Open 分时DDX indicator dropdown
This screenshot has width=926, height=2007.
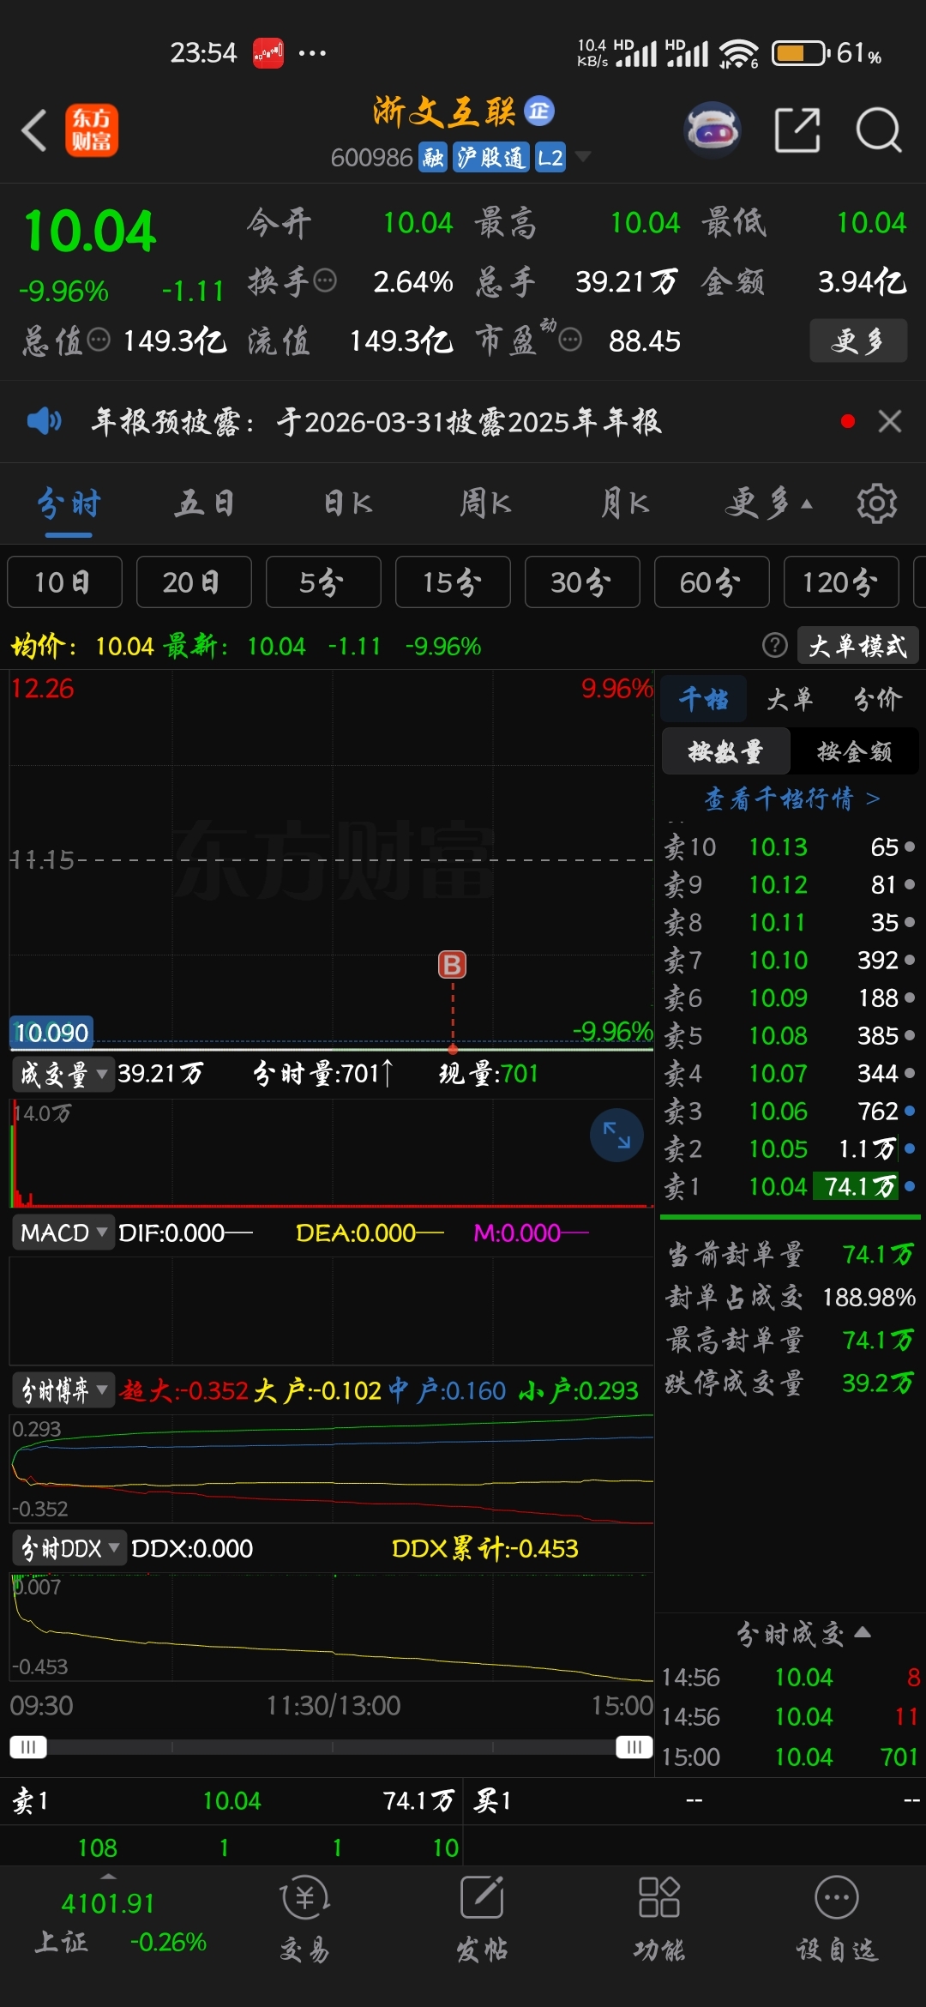(69, 1548)
